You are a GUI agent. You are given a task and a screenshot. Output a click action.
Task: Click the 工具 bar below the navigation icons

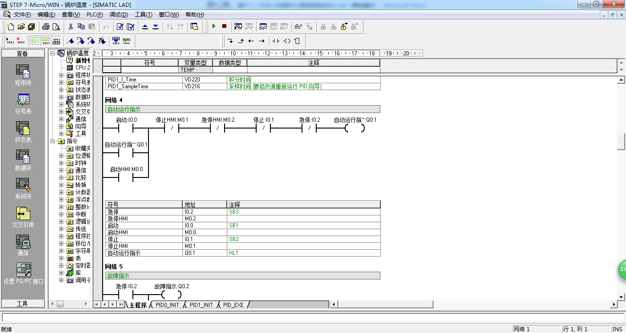22,304
